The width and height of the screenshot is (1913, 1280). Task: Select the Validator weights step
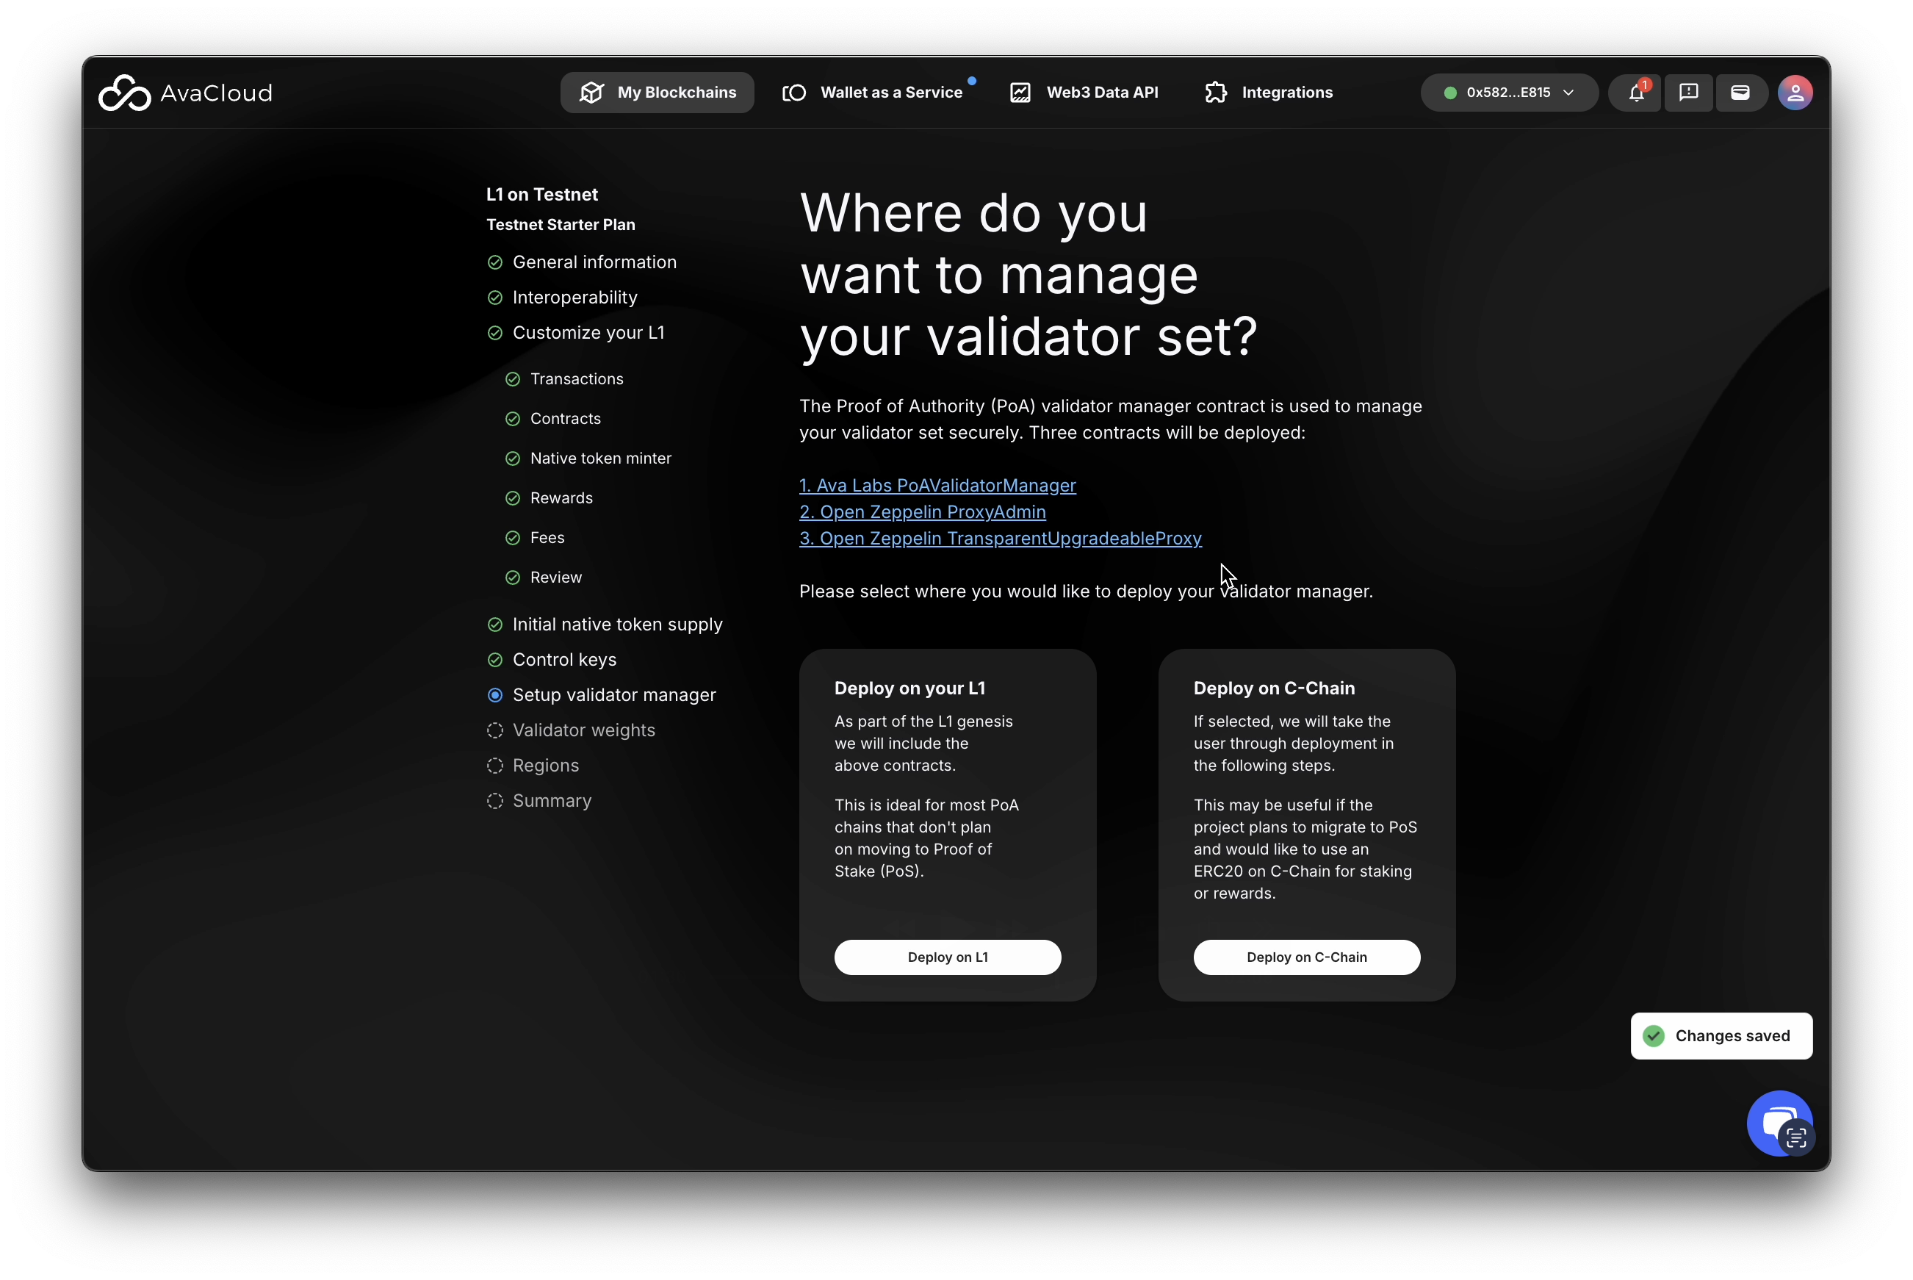[583, 730]
